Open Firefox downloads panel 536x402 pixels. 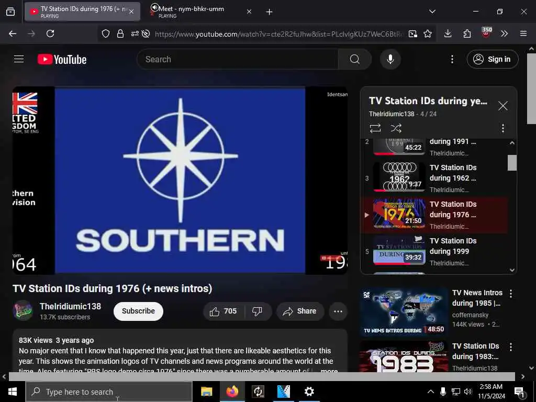click(448, 33)
